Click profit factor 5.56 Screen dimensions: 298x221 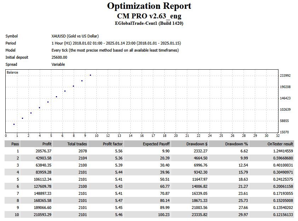[x=119, y=151]
